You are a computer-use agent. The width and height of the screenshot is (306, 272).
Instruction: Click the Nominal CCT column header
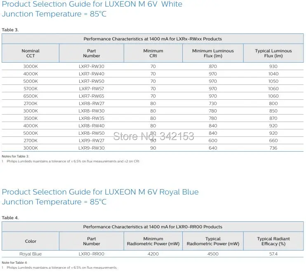click(x=31, y=53)
